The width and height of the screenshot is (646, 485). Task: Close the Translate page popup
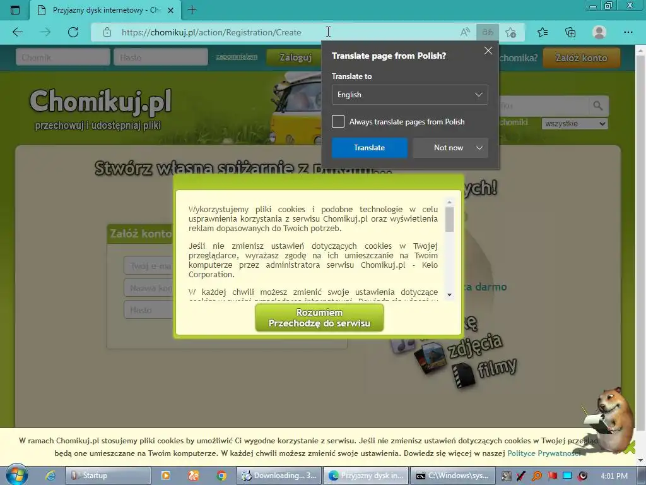pyautogui.click(x=488, y=51)
